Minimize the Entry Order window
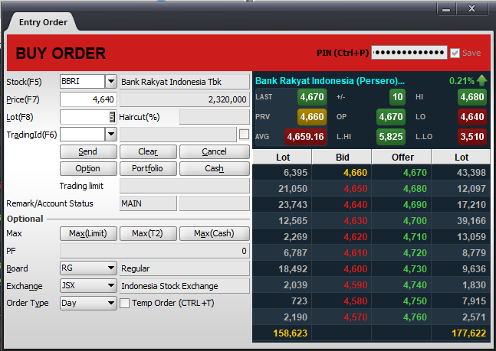Viewport: 496px width, 351px height. point(446,9)
